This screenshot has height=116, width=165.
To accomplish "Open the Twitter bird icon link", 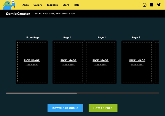I will click(x=159, y=5).
